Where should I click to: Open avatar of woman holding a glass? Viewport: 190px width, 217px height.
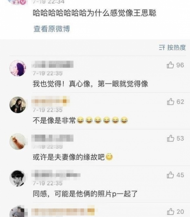click(x=18, y=105)
